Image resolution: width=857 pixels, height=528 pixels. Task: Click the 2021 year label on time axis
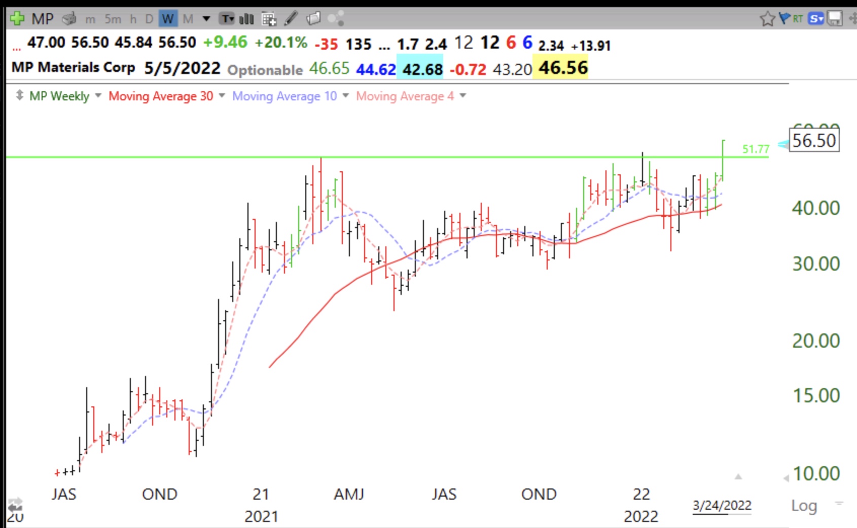(x=261, y=516)
